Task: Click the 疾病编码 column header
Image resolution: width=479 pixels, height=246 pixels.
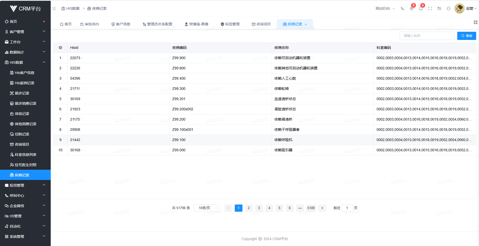Action: (220, 48)
